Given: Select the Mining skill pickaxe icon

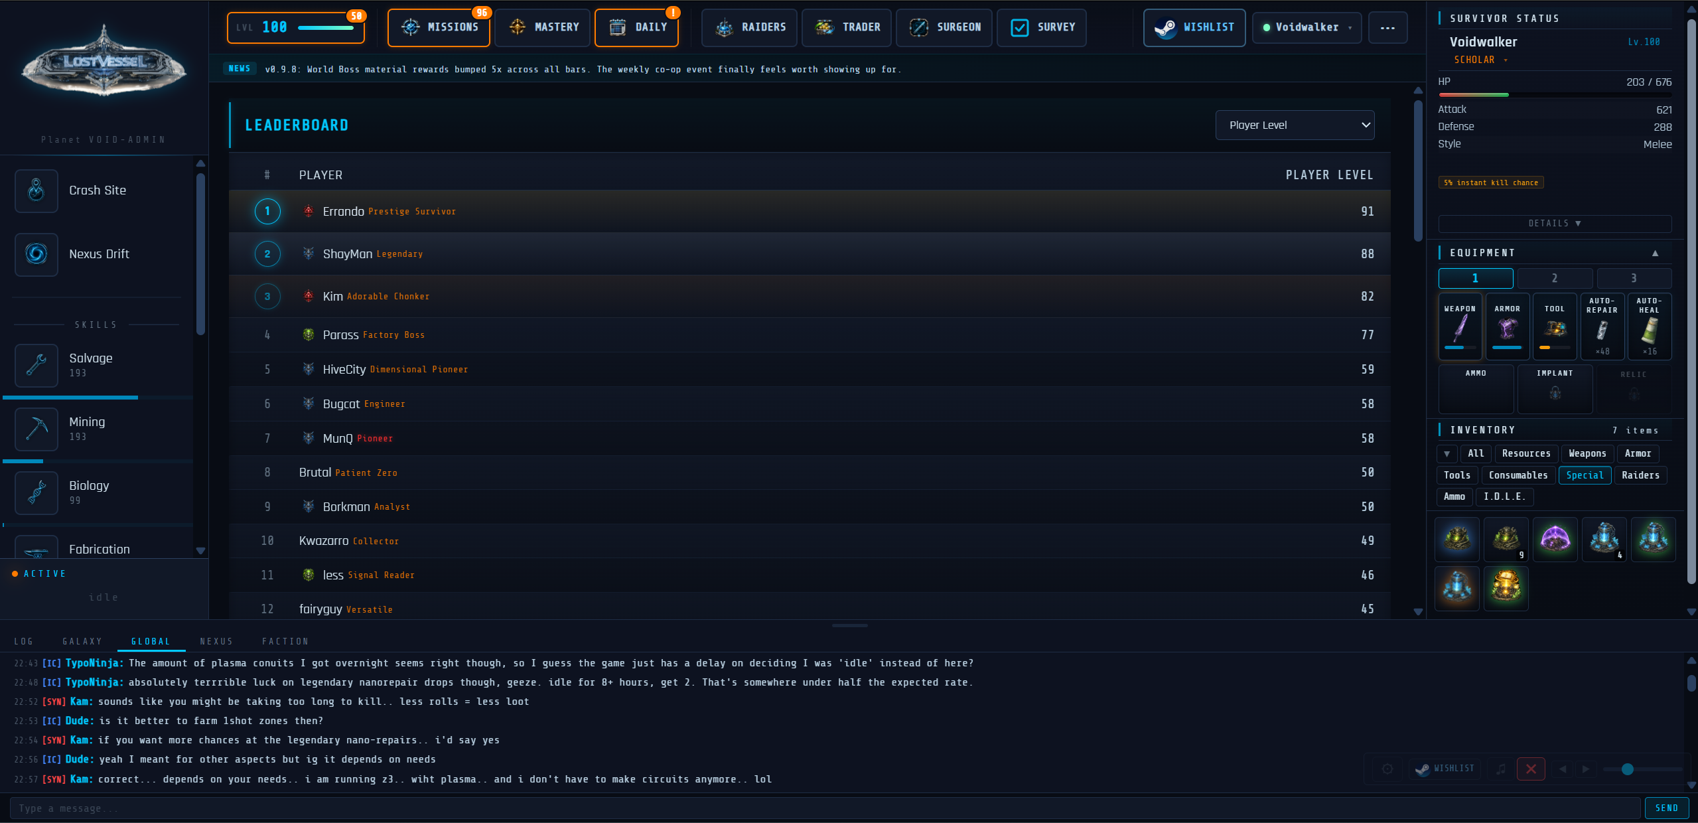Looking at the screenshot, I should click(36, 429).
